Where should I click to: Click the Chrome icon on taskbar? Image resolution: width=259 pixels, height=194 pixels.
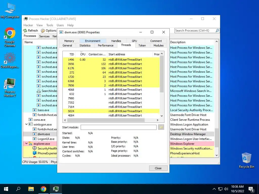tap(44, 189)
